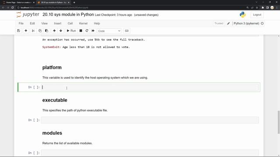Click 'Returns the list of available modules' text

67,143
